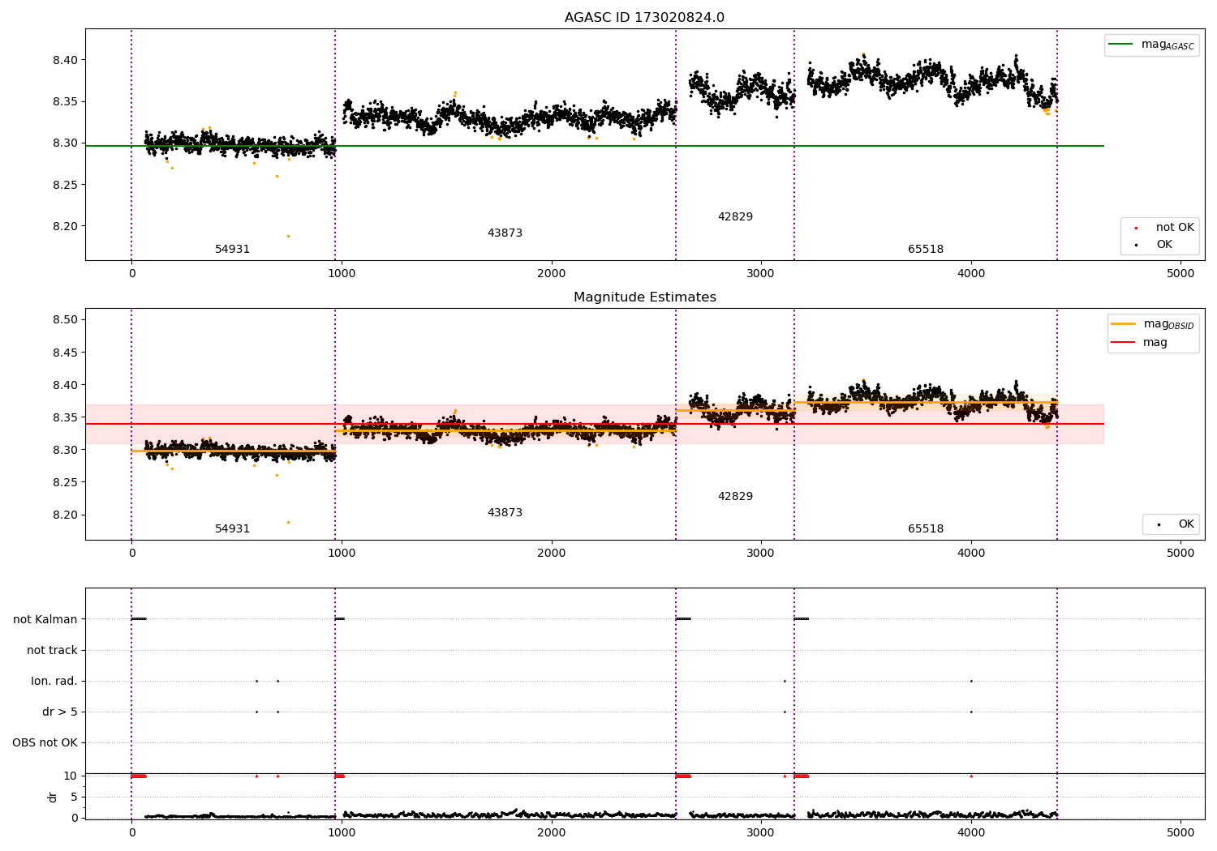Click the orange line sample in the middle legend
The width and height of the screenshot is (1217, 851).
1124,323
